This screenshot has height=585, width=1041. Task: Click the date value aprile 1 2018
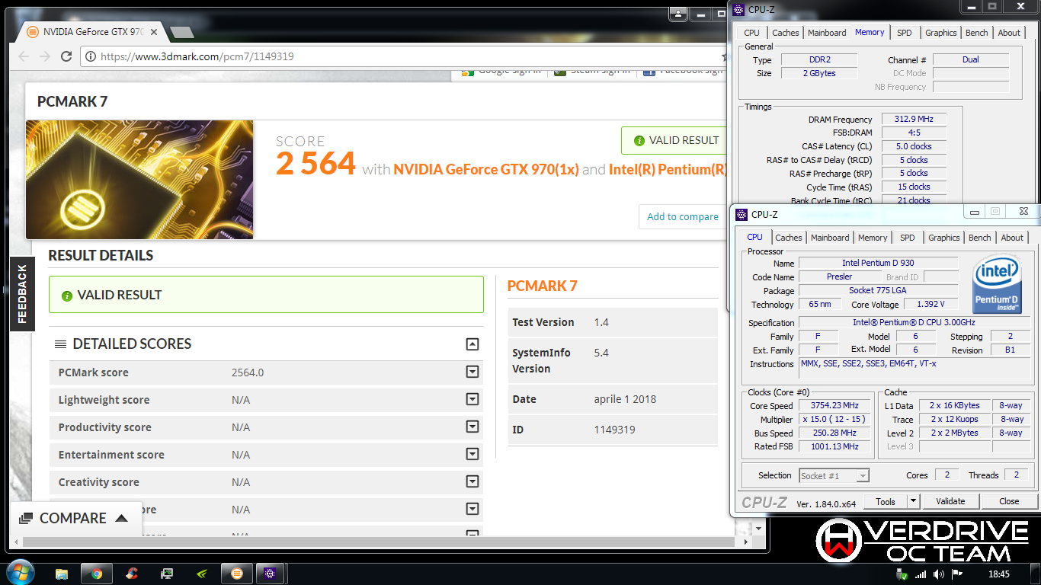tap(625, 399)
